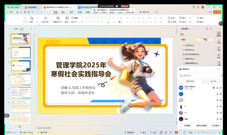
Task: Pin the Object Properties panel
Action: click(207, 29)
